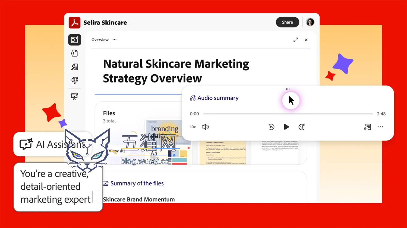Close the Overview panel
Viewport: 407px width, 228px height.
pyautogui.click(x=306, y=40)
